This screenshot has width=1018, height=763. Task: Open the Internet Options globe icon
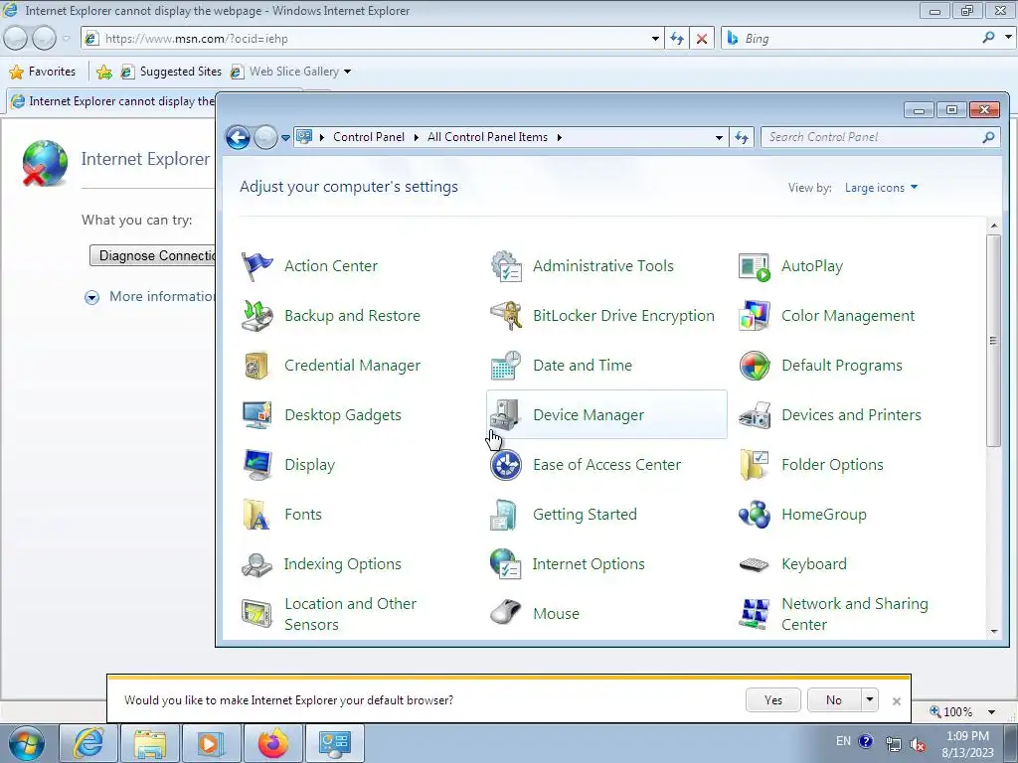tap(506, 564)
